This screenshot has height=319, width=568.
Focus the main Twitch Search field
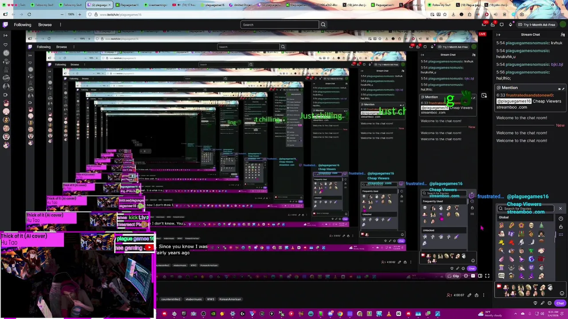[280, 24]
